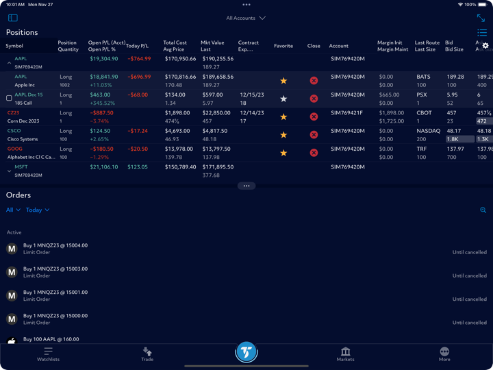The image size is (493, 370).
Task: Check the AAPL Dec 15 checkbox
Action: tap(9, 98)
